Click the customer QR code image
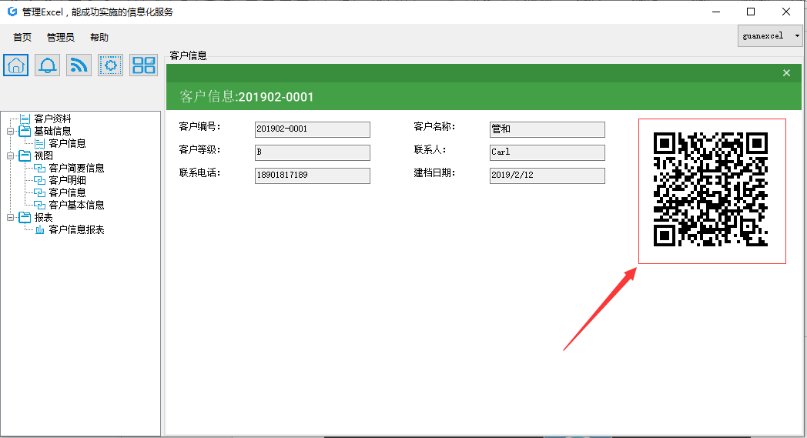The width and height of the screenshot is (807, 438). coord(711,189)
